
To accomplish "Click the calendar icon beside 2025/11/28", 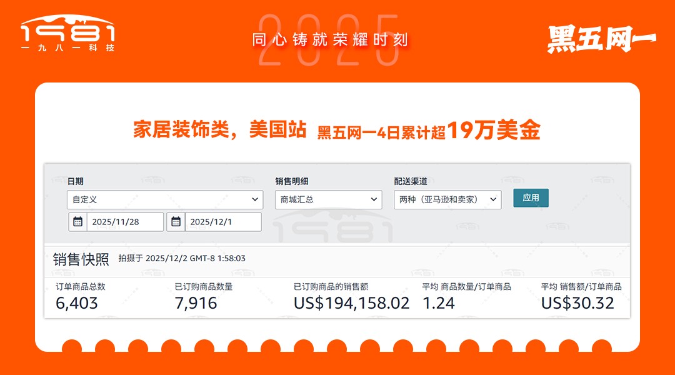I will pyautogui.click(x=78, y=222).
